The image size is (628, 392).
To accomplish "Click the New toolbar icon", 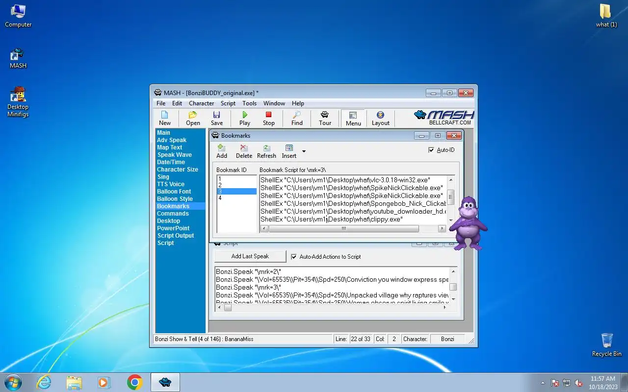I will tap(165, 118).
